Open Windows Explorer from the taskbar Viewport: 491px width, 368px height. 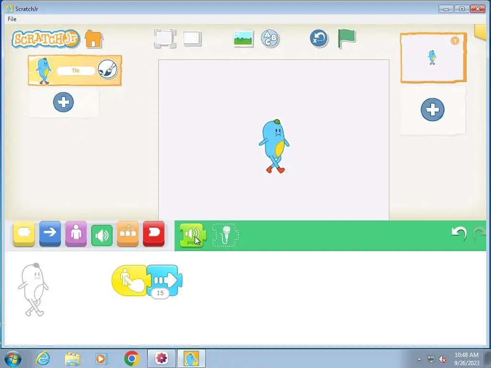pos(72,358)
